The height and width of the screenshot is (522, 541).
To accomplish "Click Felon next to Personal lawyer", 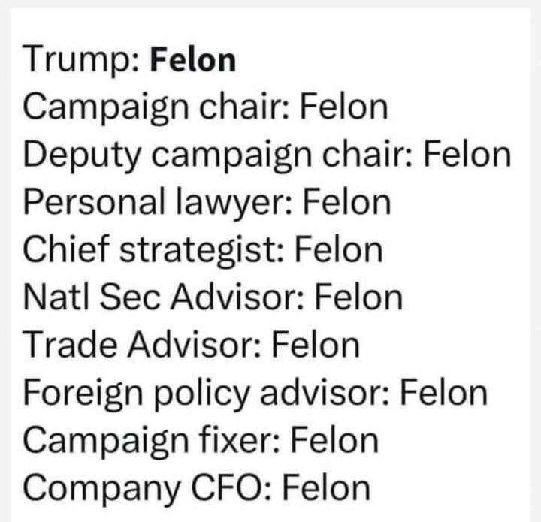I will coord(346,202).
